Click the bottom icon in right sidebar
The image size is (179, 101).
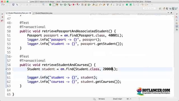(177, 29)
